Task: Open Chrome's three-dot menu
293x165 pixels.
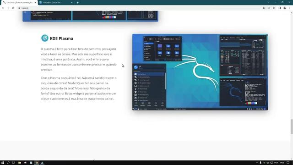Action: coord(290,8)
